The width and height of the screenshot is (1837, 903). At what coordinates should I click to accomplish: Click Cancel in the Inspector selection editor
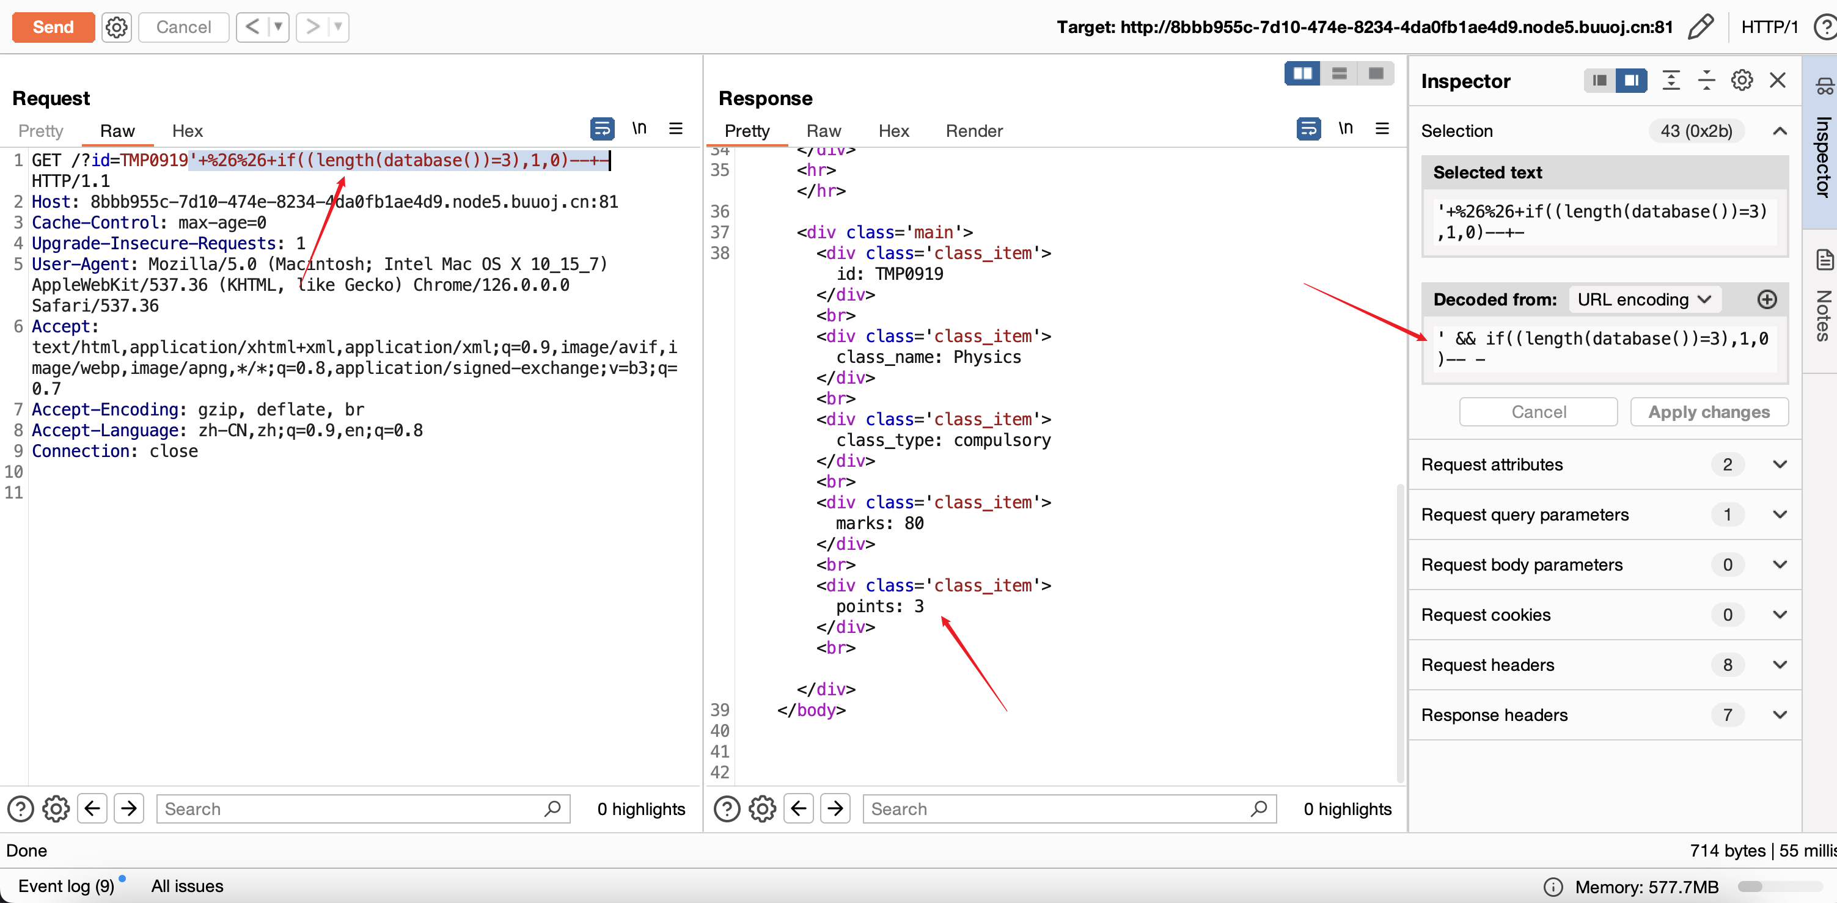(x=1538, y=412)
